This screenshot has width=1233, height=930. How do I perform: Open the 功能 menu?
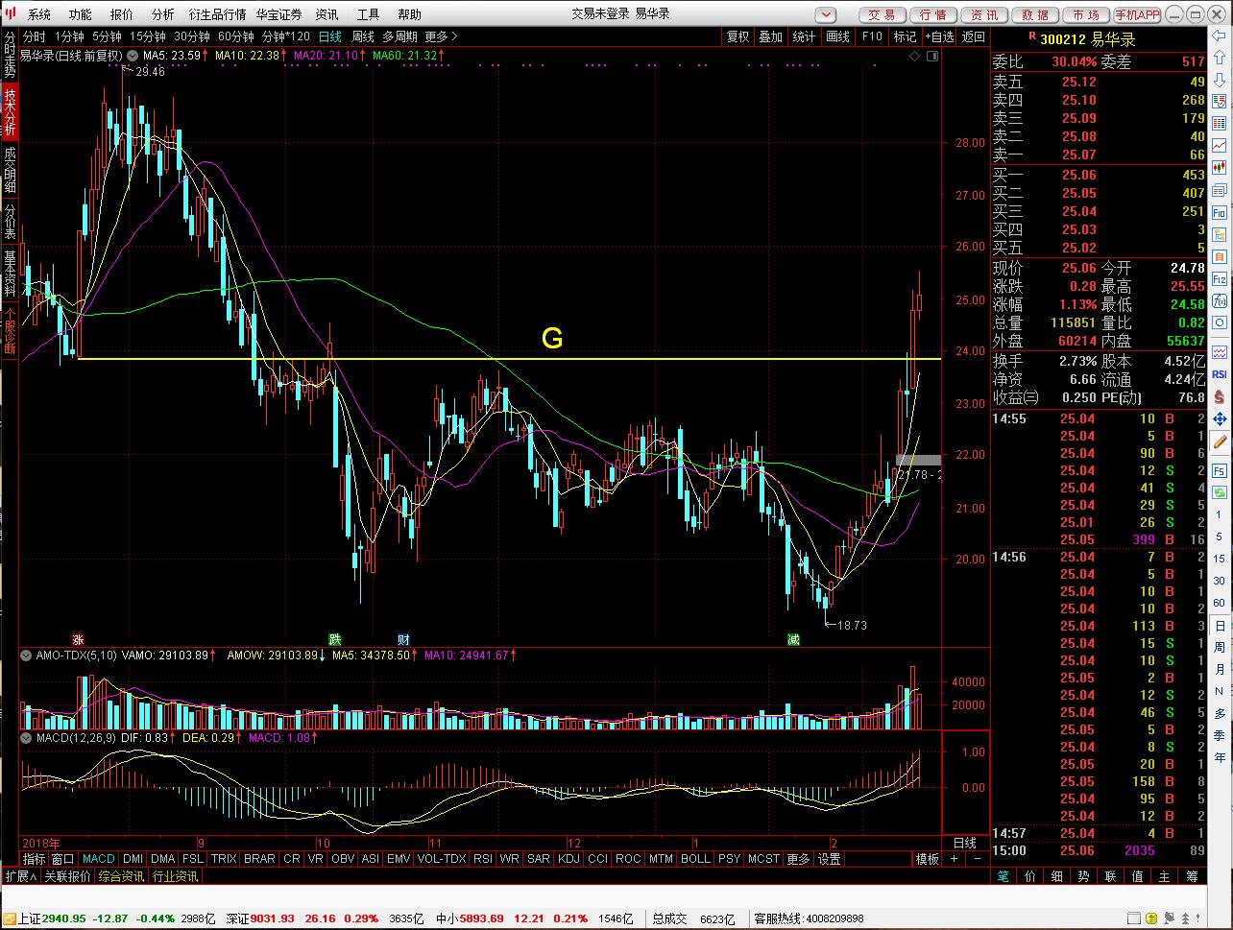click(x=81, y=14)
